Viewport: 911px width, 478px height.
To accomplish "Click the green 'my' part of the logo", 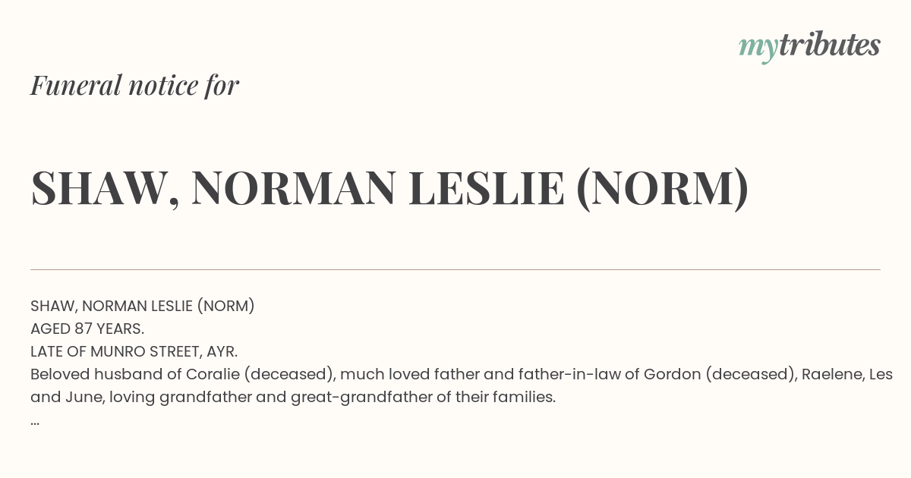I will coord(758,49).
